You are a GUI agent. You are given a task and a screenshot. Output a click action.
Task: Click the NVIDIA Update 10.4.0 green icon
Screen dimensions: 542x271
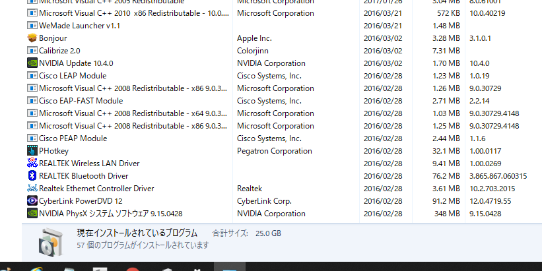[x=32, y=63]
